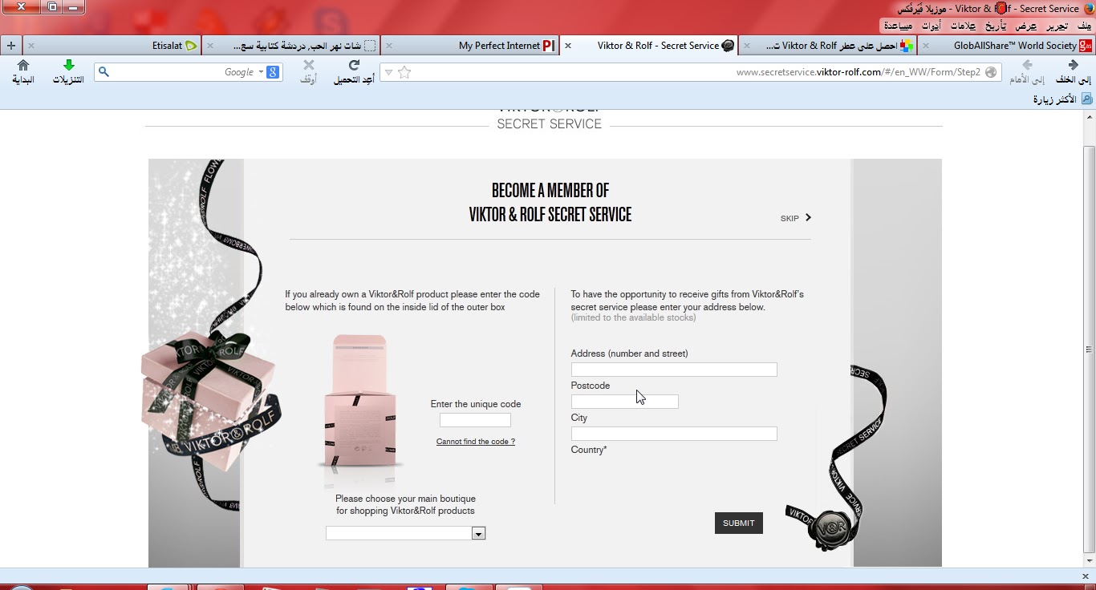The width and height of the screenshot is (1096, 590).
Task: Click 'Please choose your main boutique' text
Action: tap(406, 499)
